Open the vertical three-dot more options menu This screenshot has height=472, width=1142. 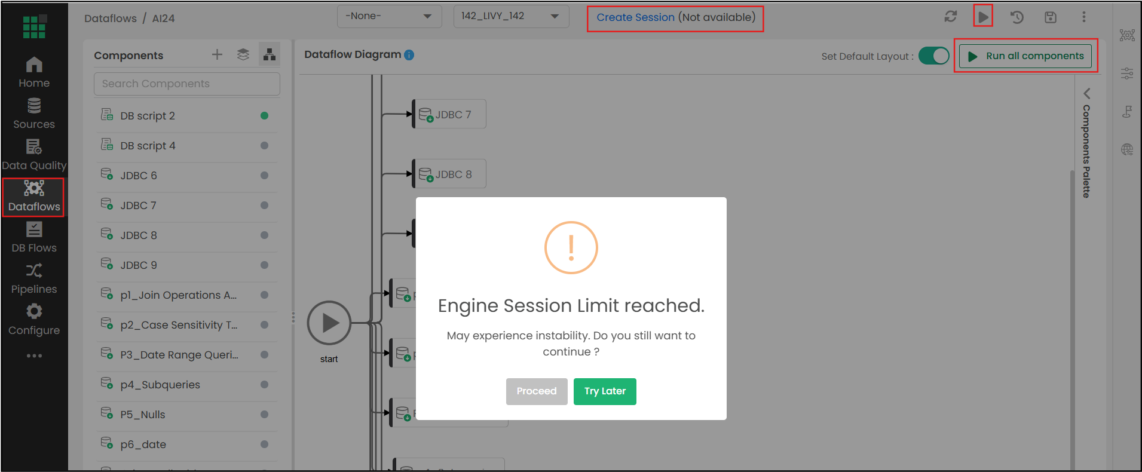[1083, 17]
